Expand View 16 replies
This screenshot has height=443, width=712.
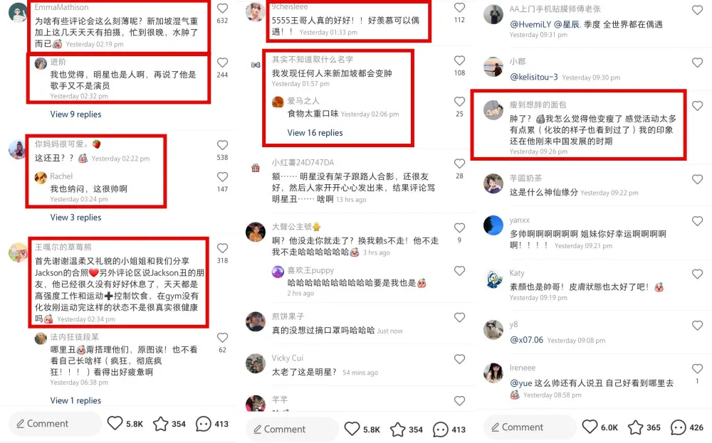[315, 133]
